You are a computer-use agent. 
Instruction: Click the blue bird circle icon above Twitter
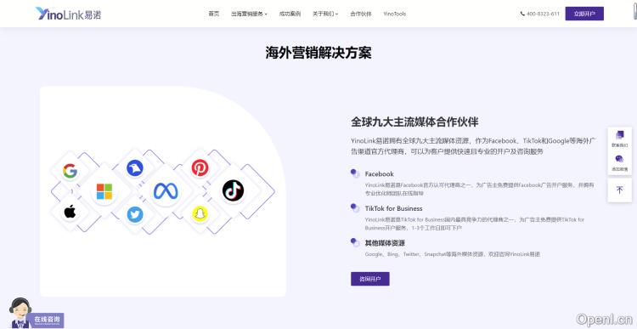[135, 168]
